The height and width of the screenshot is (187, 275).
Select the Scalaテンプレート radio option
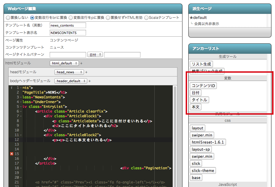pos(146,18)
